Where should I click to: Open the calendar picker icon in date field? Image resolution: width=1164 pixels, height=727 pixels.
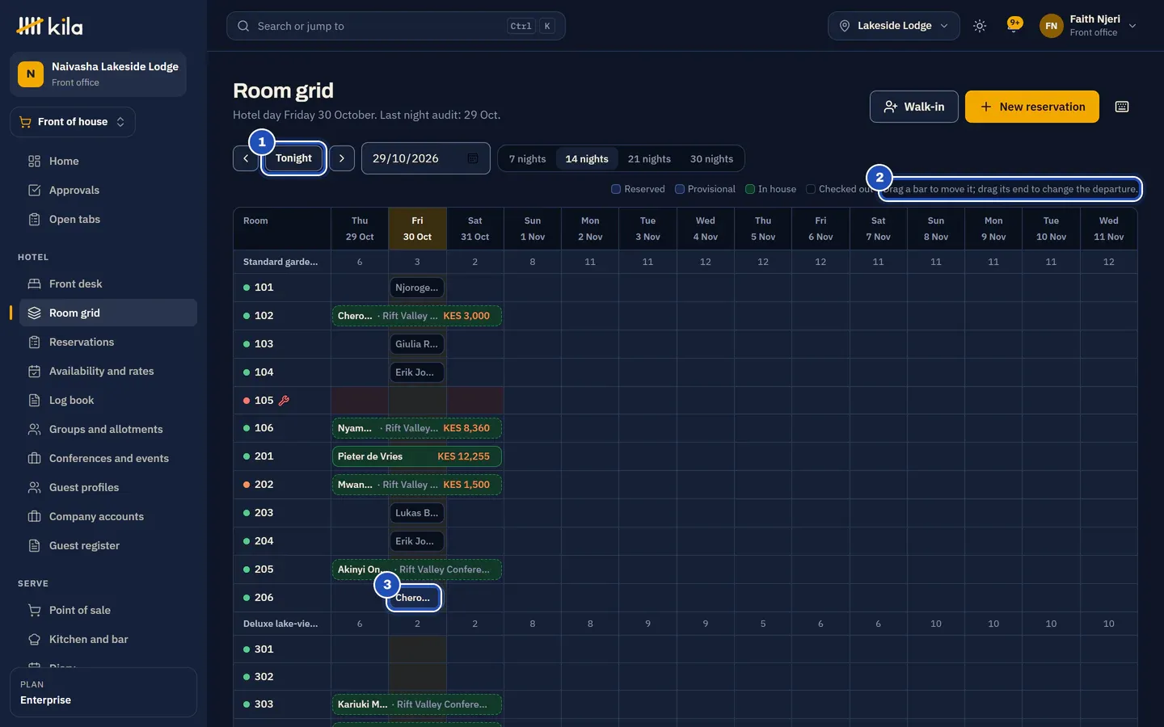[x=473, y=158]
